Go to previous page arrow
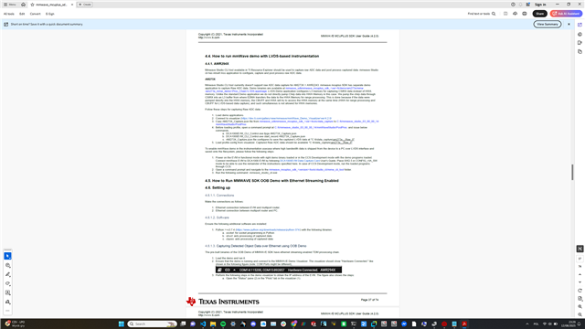585x329 pixels. (580, 274)
